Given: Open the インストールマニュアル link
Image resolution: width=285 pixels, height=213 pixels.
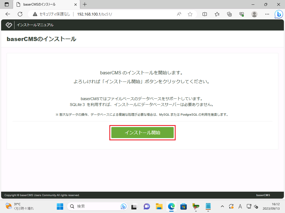Looking at the screenshot, I should (x=35, y=25).
